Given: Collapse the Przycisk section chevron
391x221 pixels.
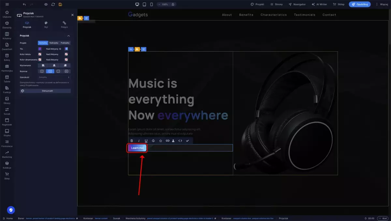Looking at the screenshot, I should click(x=68, y=36).
